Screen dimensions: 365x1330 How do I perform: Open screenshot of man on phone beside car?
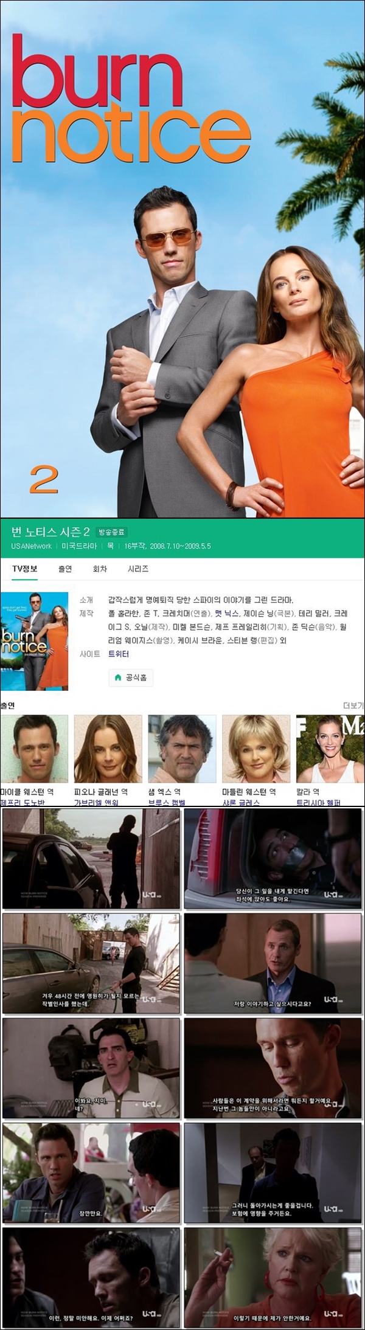tap(91, 859)
